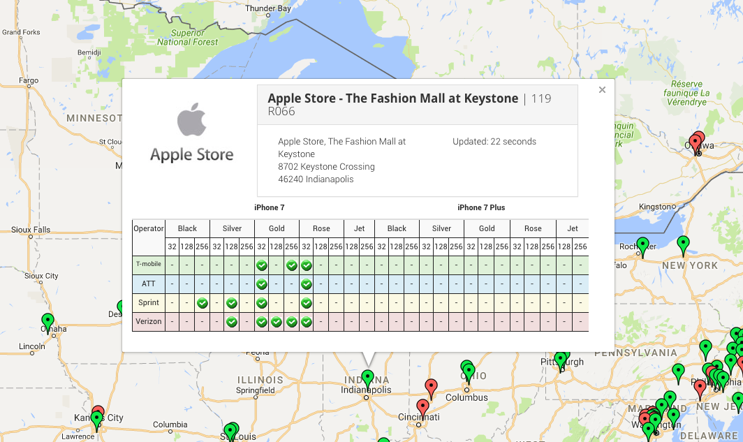Click the 'Rose' header under iPhone 7 Plus
This screenshot has height=442, width=743.
533,228
